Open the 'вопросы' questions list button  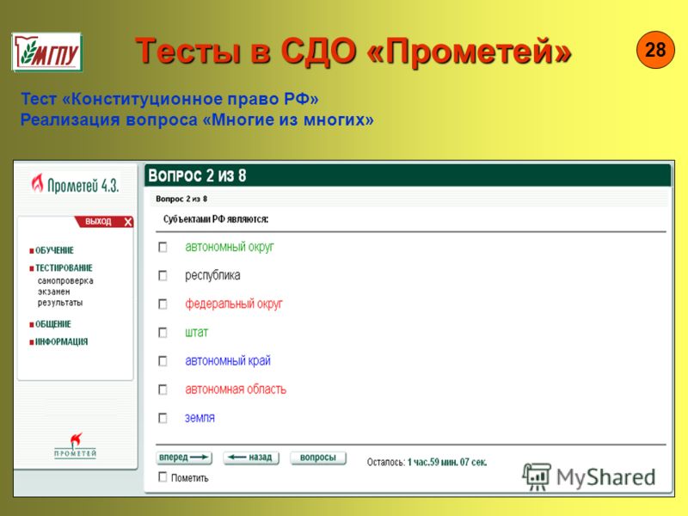tap(318, 458)
